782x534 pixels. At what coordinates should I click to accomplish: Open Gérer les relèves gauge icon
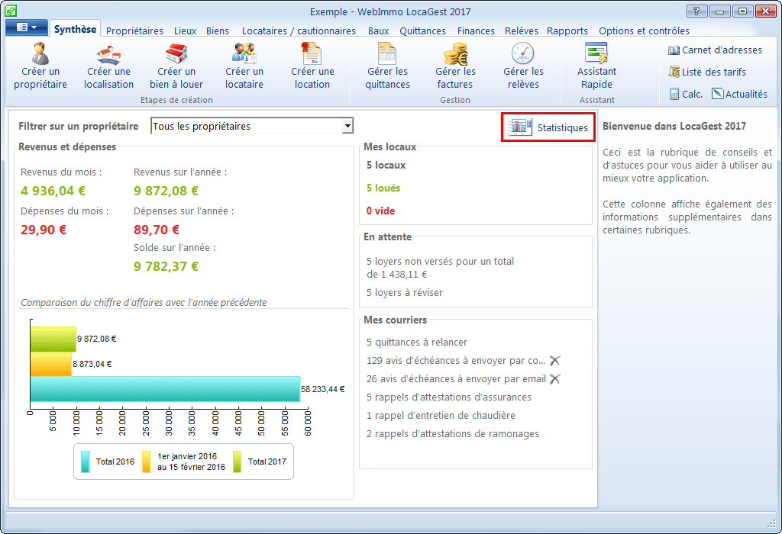pos(522,53)
